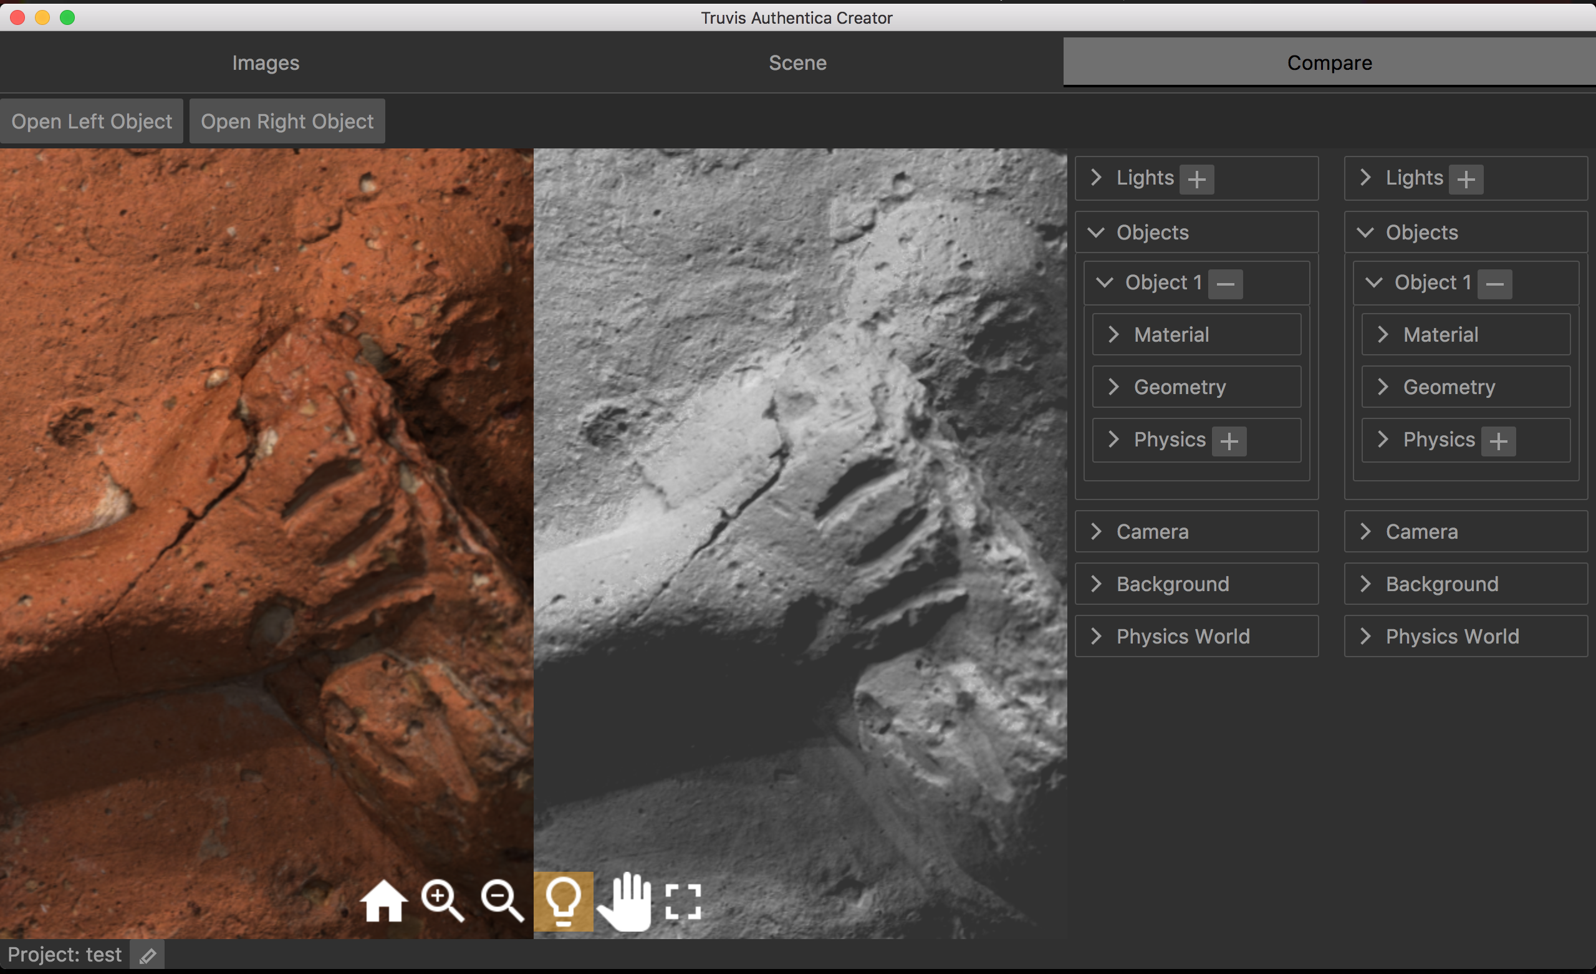Image resolution: width=1596 pixels, height=974 pixels.
Task: Expand Physics in left panel
Action: click(1113, 440)
